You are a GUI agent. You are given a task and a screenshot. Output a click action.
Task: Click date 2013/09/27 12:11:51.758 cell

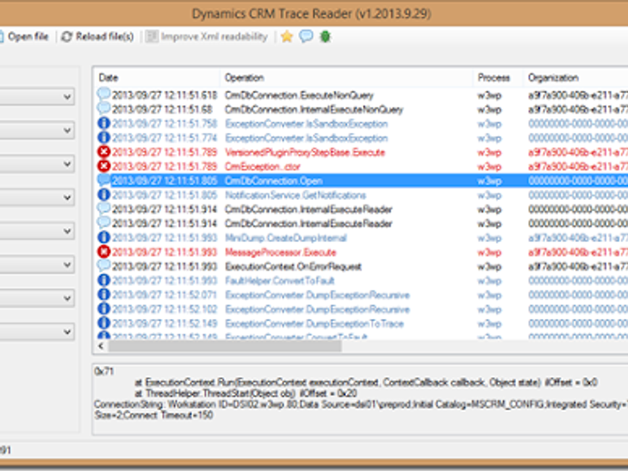pyautogui.click(x=164, y=124)
